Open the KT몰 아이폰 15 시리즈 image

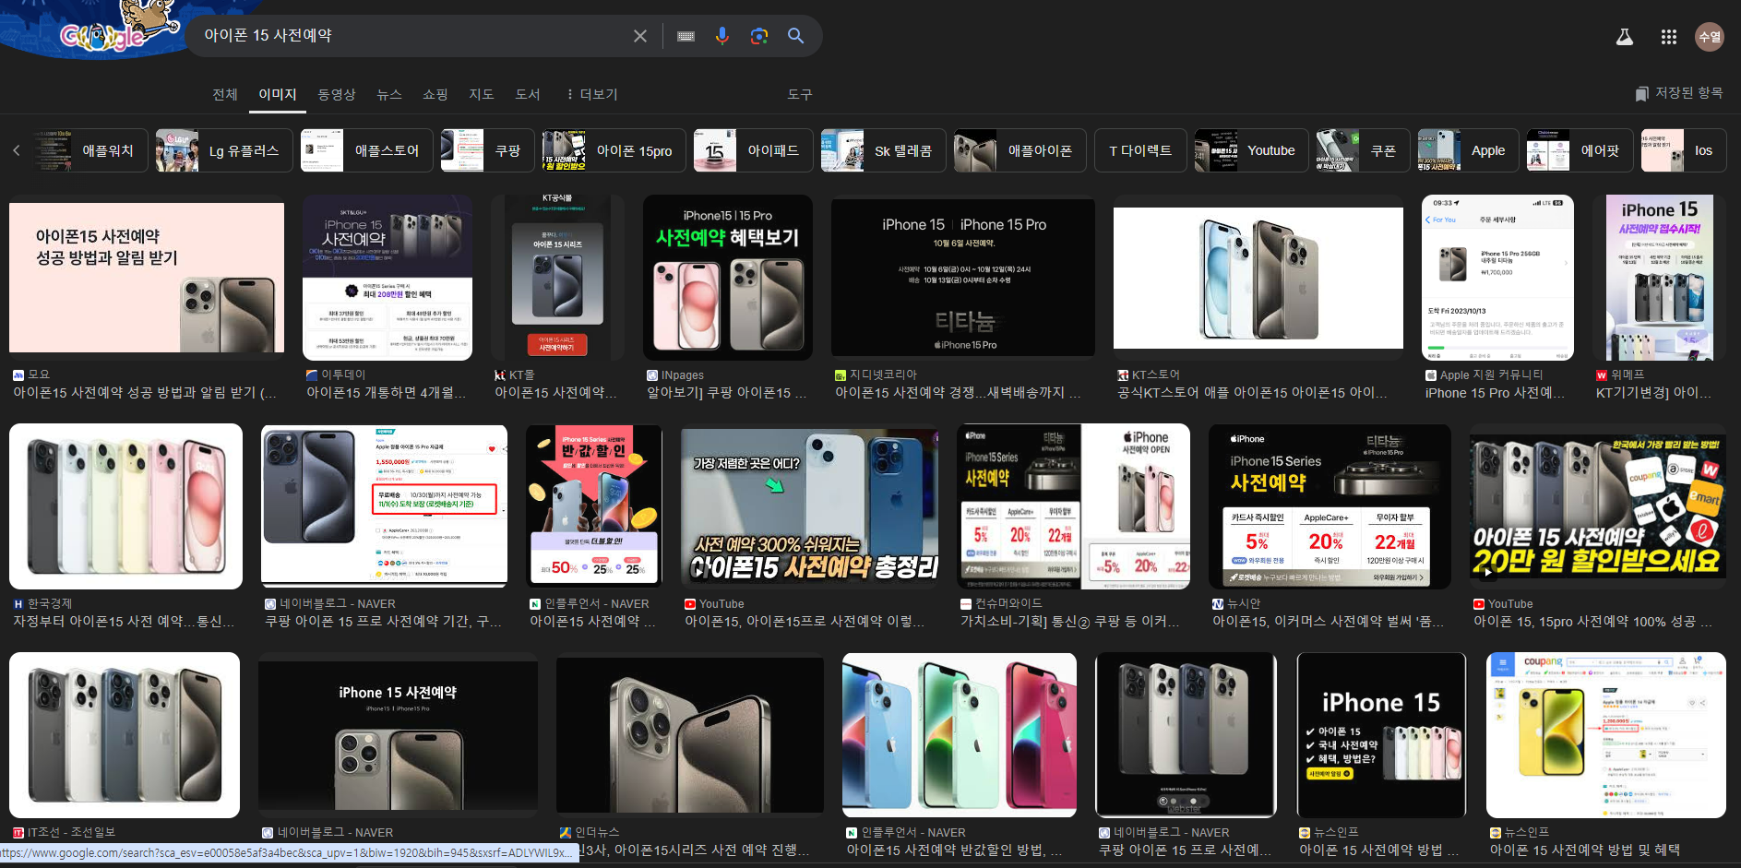[557, 278]
